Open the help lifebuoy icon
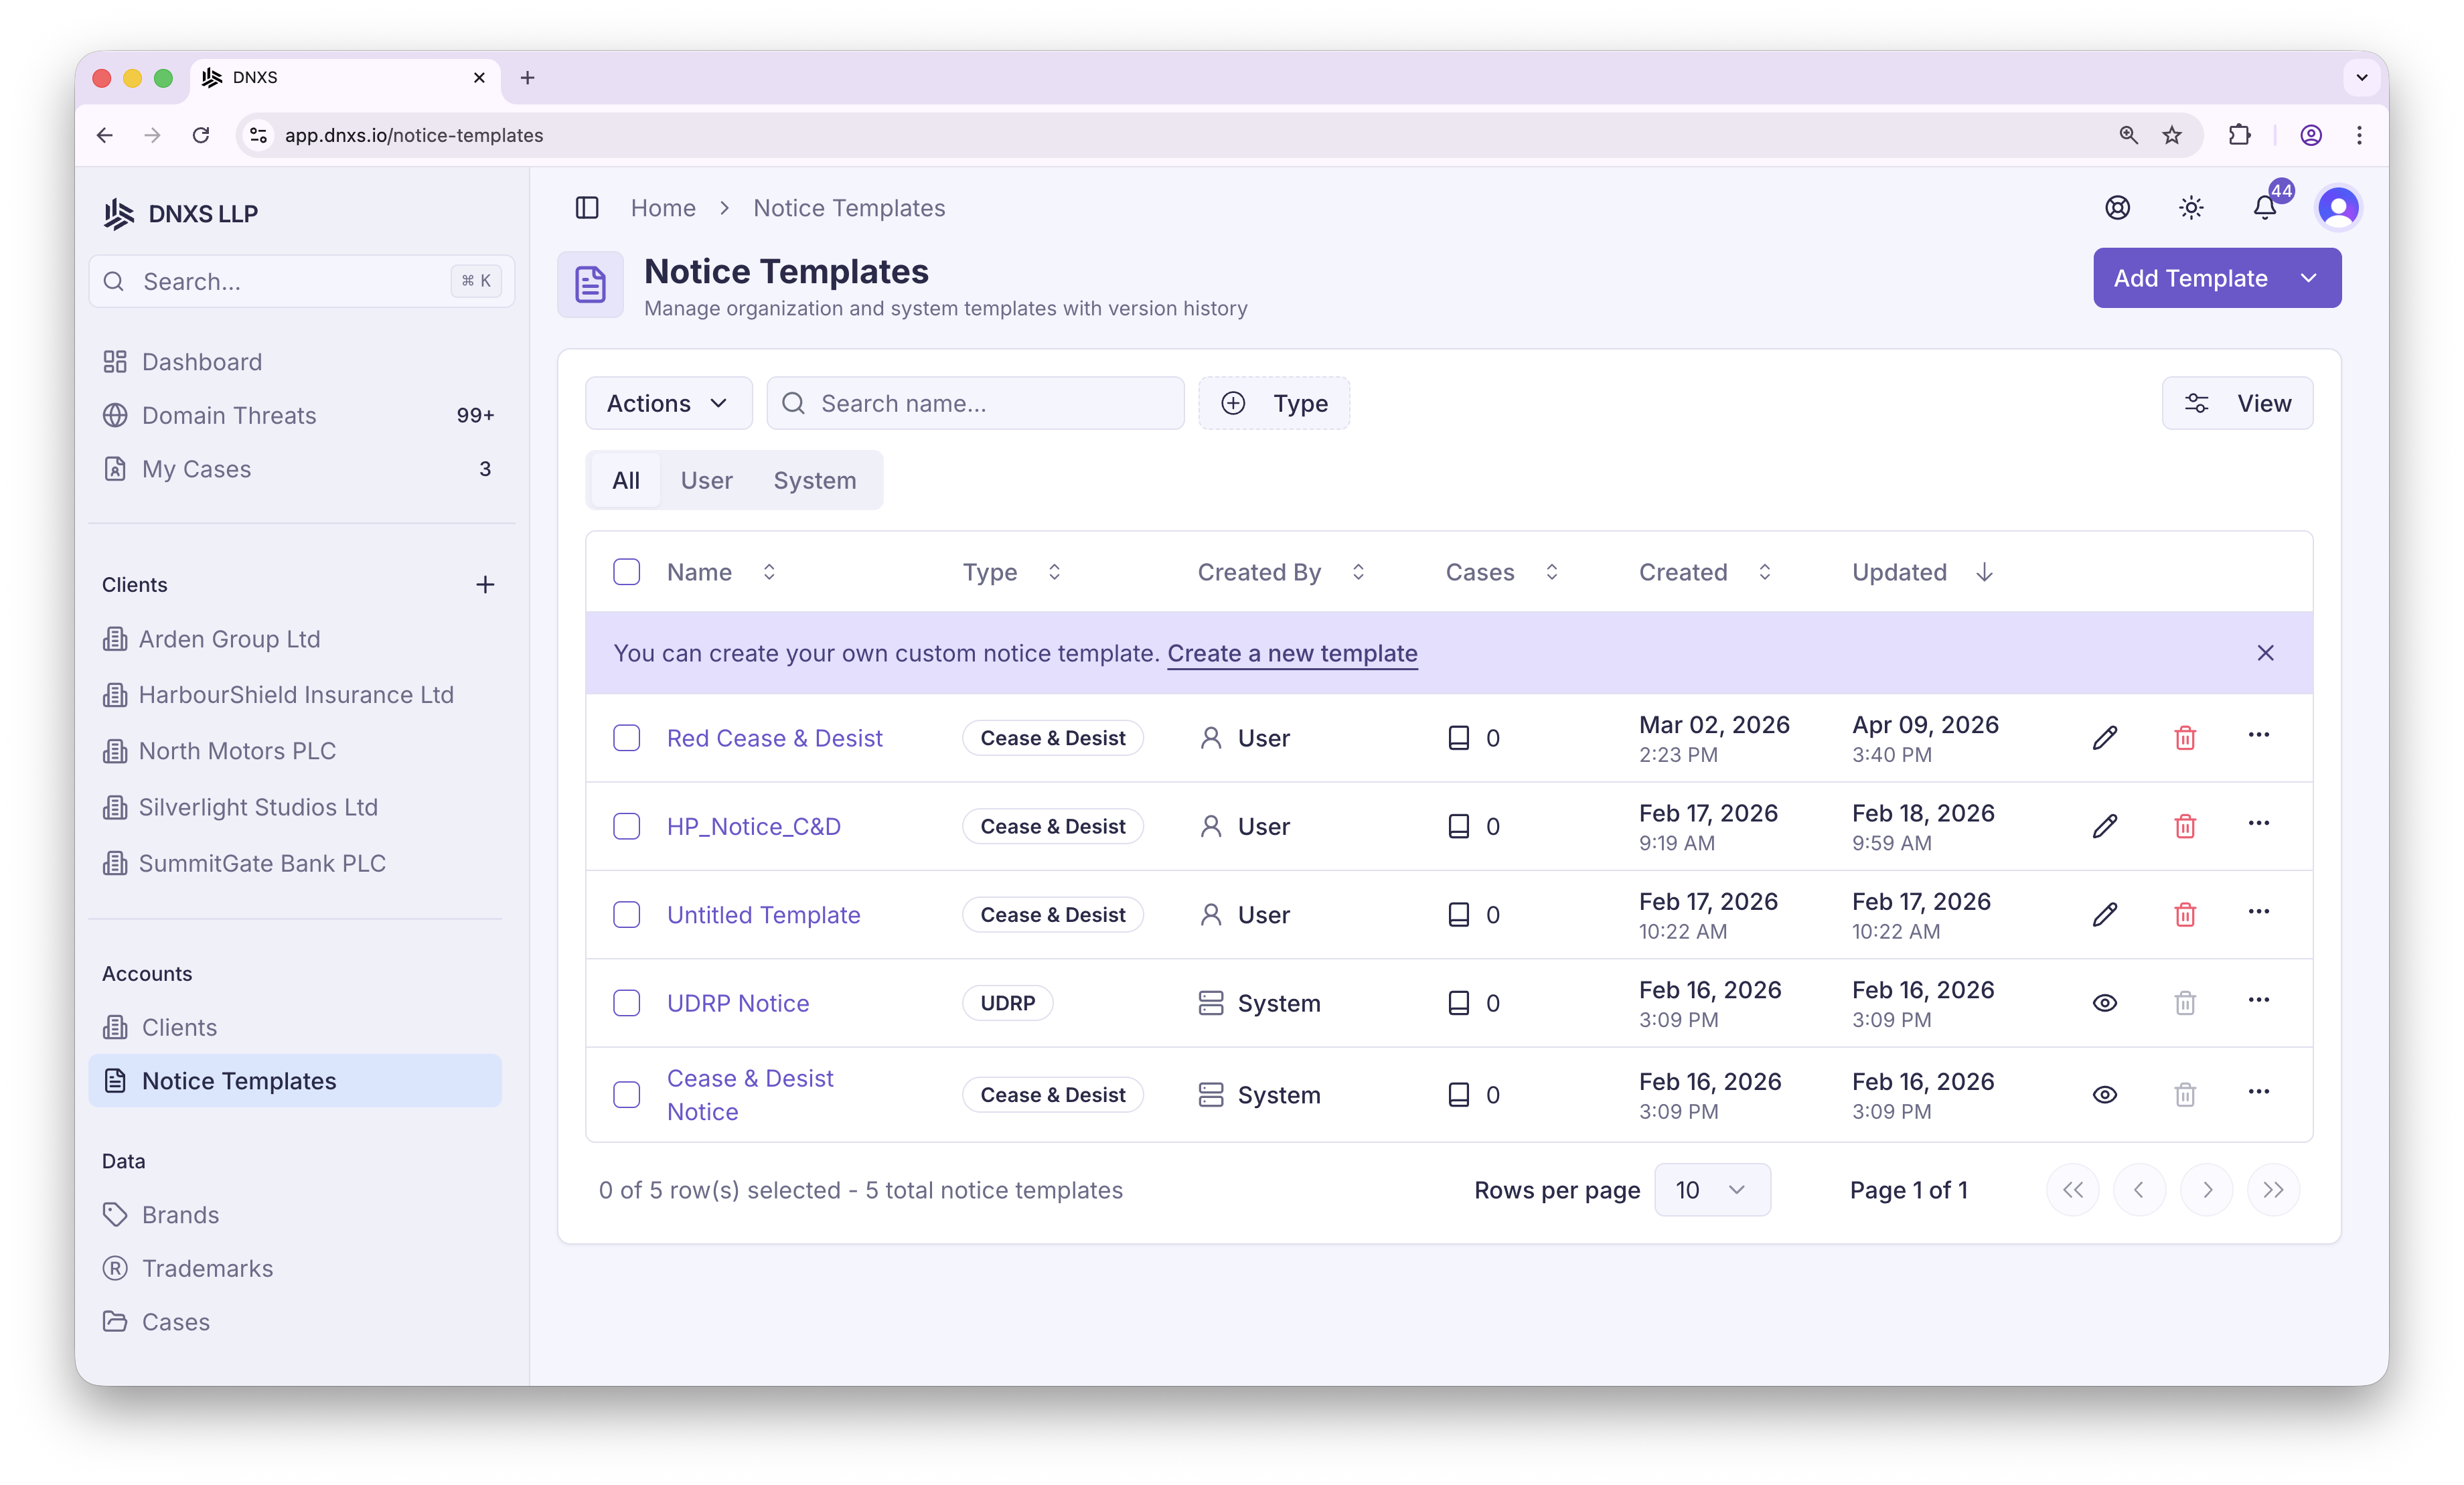 pyautogui.click(x=2117, y=208)
